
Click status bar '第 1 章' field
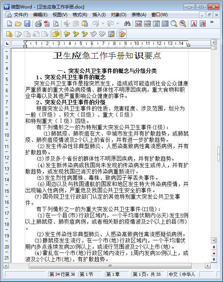117,274
